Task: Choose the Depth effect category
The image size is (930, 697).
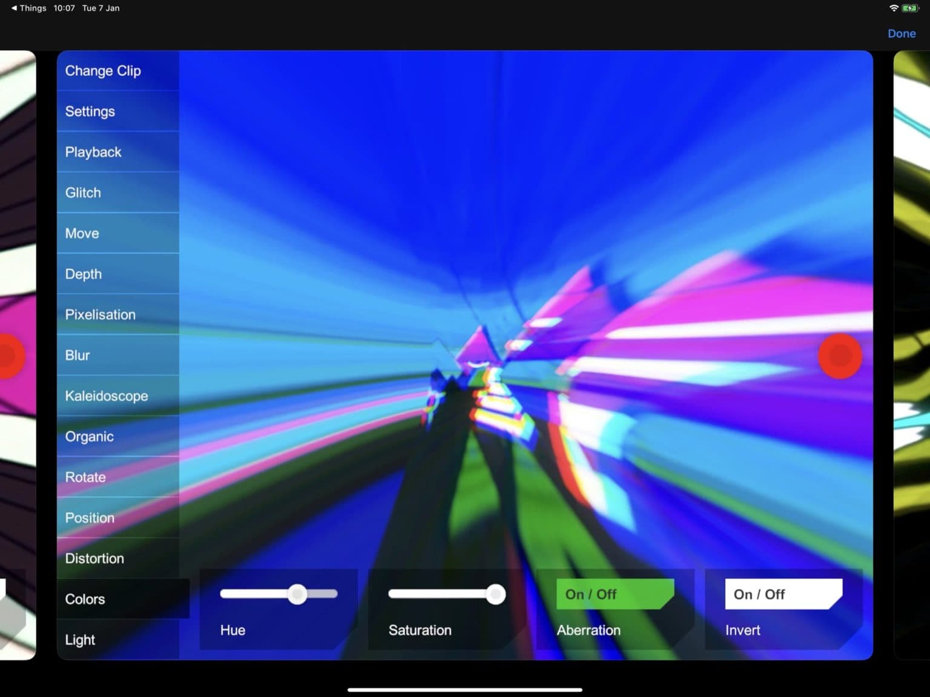Action: pos(84,274)
